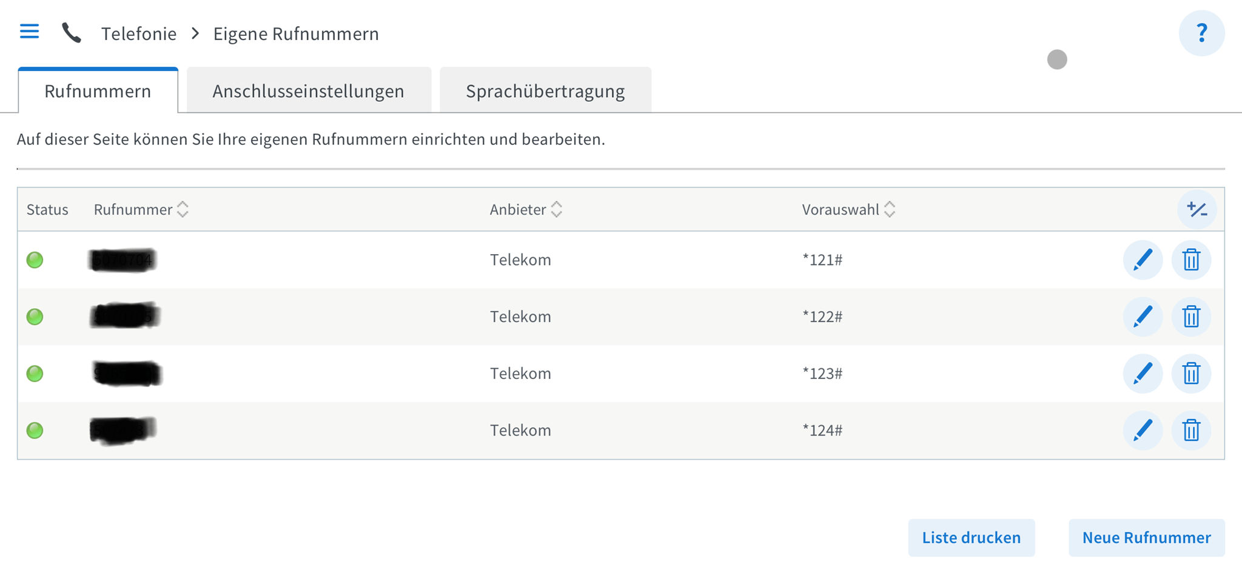The height and width of the screenshot is (581, 1242).
Task: Edit the number with preselection *122#
Action: (x=1143, y=317)
